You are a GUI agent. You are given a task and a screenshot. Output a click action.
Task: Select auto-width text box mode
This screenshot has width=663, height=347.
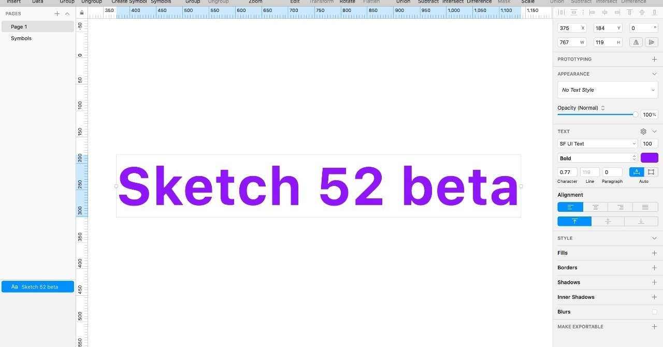pos(637,172)
